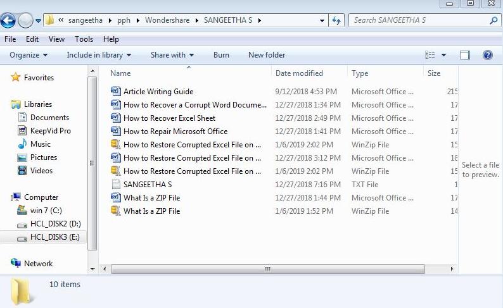Open the Include in library dropdown
503x308 pixels.
click(x=99, y=55)
